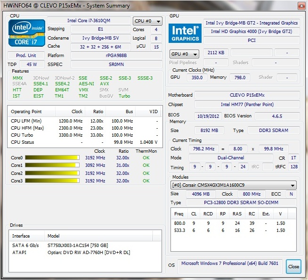
Task: Click the 45 W TDP field
Action: tap(32, 64)
